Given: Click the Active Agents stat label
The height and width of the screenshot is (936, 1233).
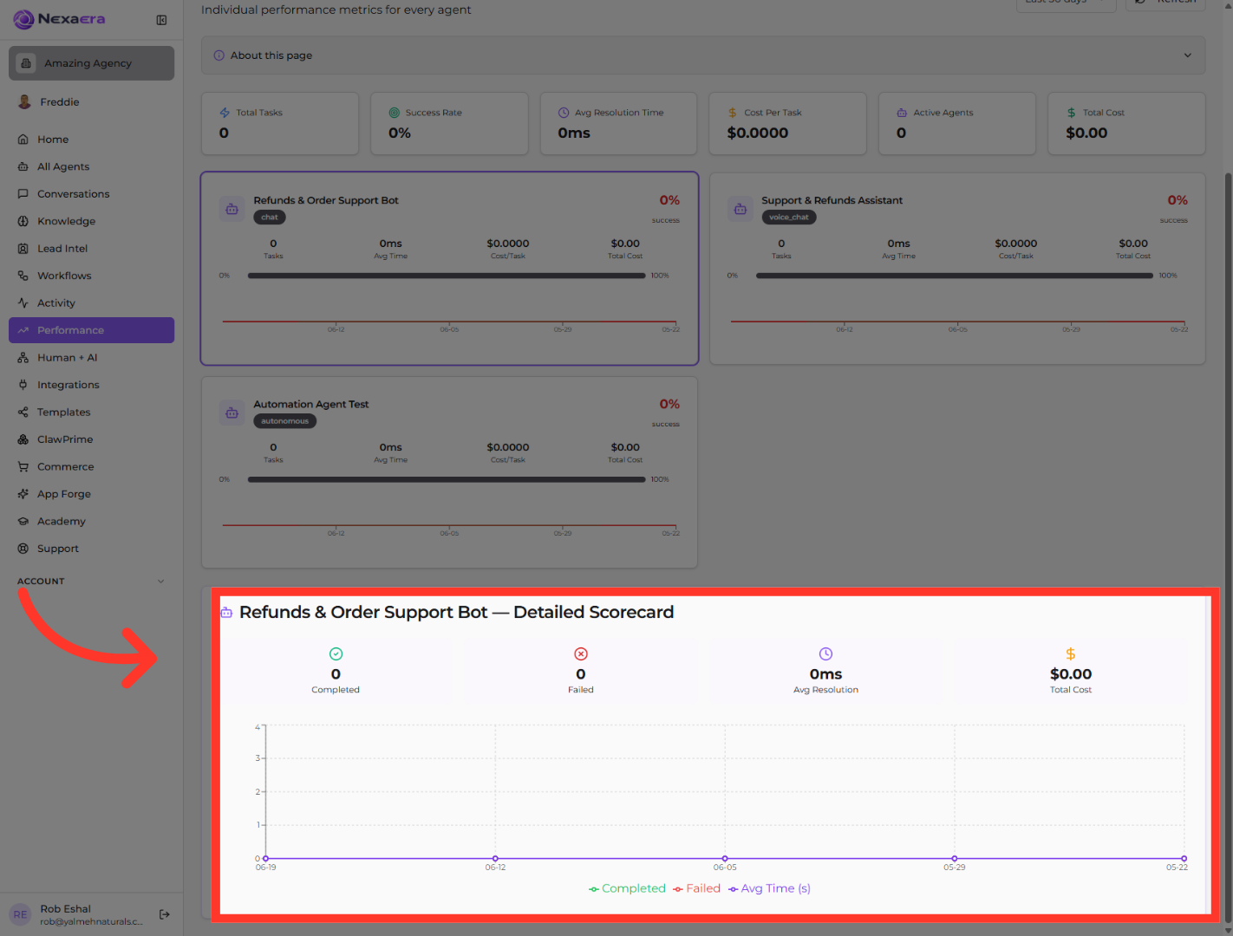Looking at the screenshot, I should coord(943,113).
